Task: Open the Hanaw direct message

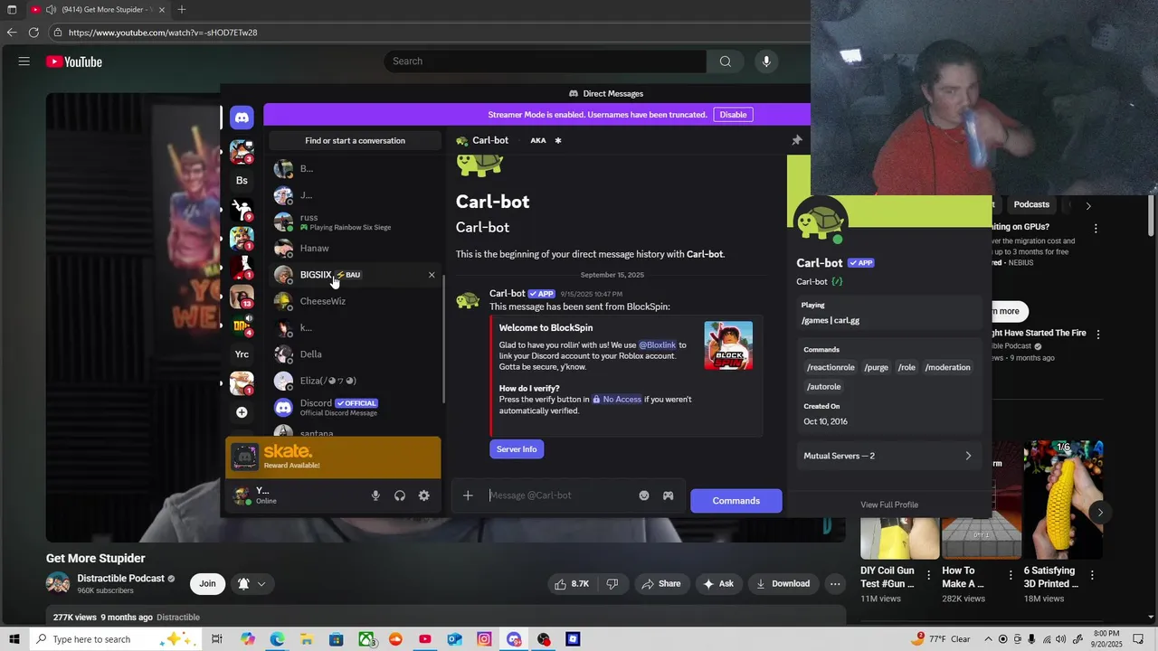Action: point(355,248)
